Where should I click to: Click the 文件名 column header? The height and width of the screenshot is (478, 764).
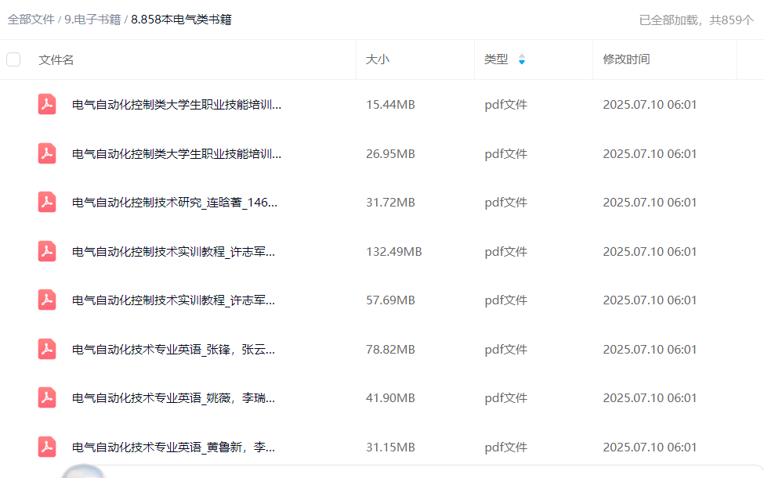tap(56, 59)
